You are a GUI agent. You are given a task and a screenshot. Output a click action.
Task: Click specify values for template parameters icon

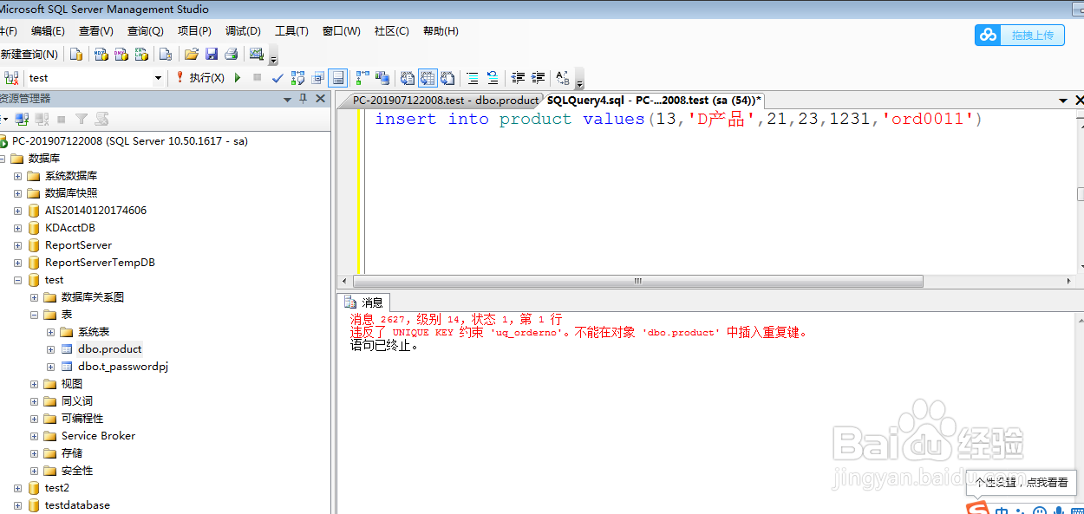pyautogui.click(x=562, y=78)
